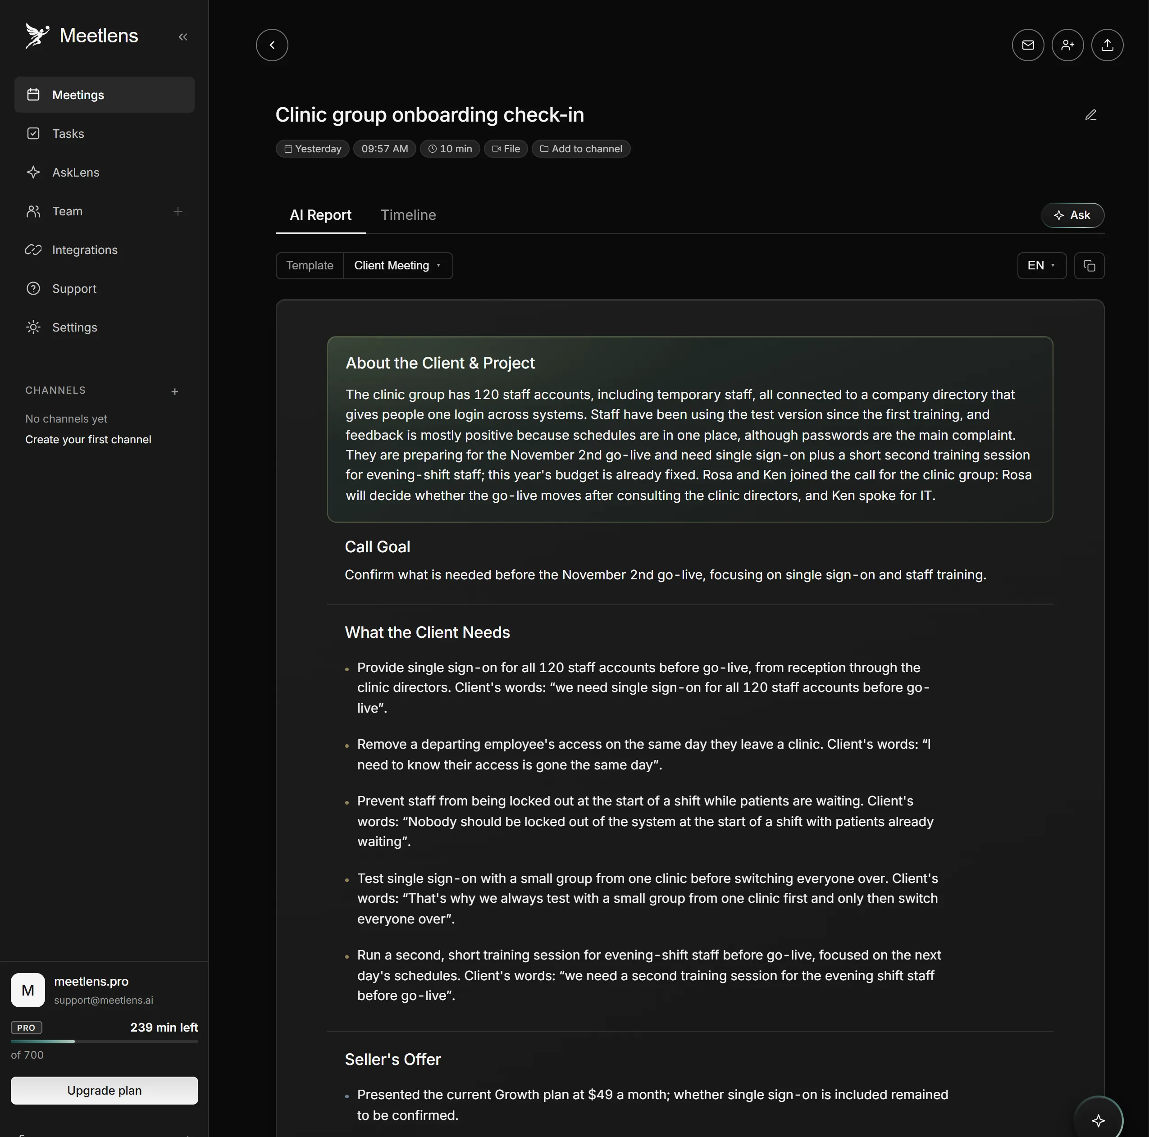
Task: Click the Meetlens bird logo
Action: click(37, 36)
